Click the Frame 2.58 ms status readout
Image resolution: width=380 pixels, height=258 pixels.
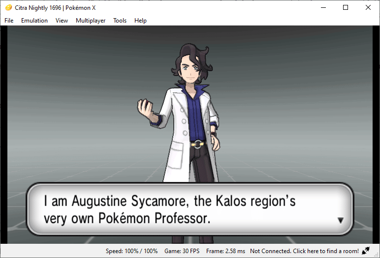point(225,251)
